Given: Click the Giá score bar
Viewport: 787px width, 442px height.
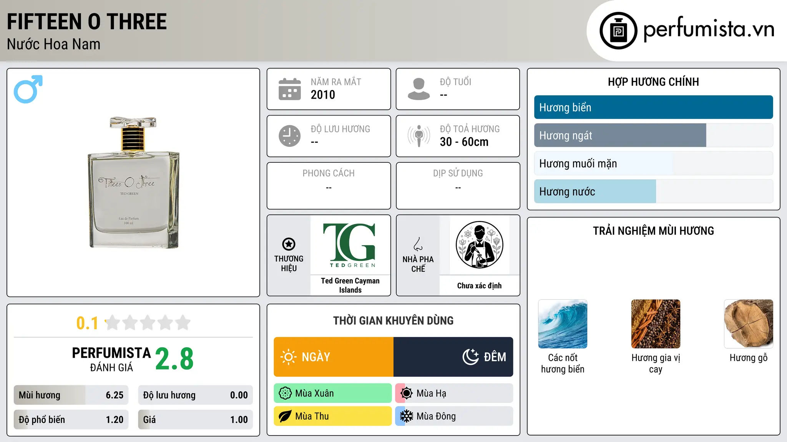Looking at the screenshot, I should pos(196,420).
